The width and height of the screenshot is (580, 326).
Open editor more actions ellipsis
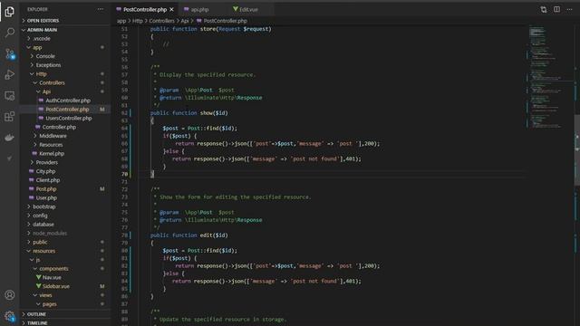(570, 10)
